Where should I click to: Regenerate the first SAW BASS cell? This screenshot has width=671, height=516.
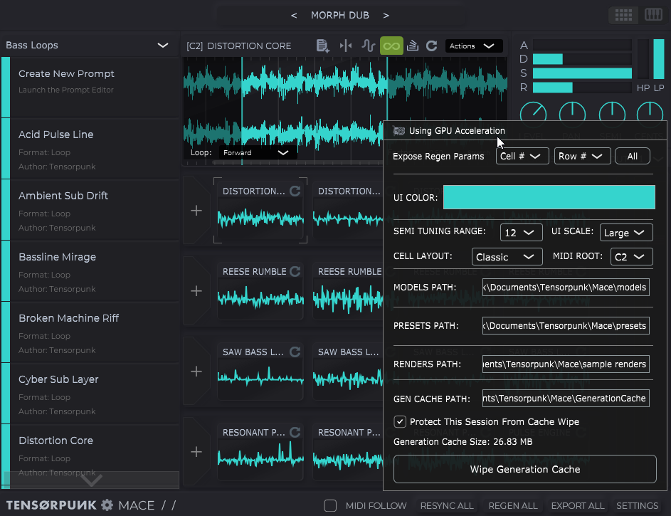[295, 352]
